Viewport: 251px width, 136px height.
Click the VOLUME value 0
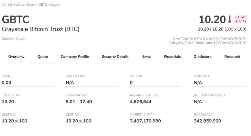[x=131, y=83]
